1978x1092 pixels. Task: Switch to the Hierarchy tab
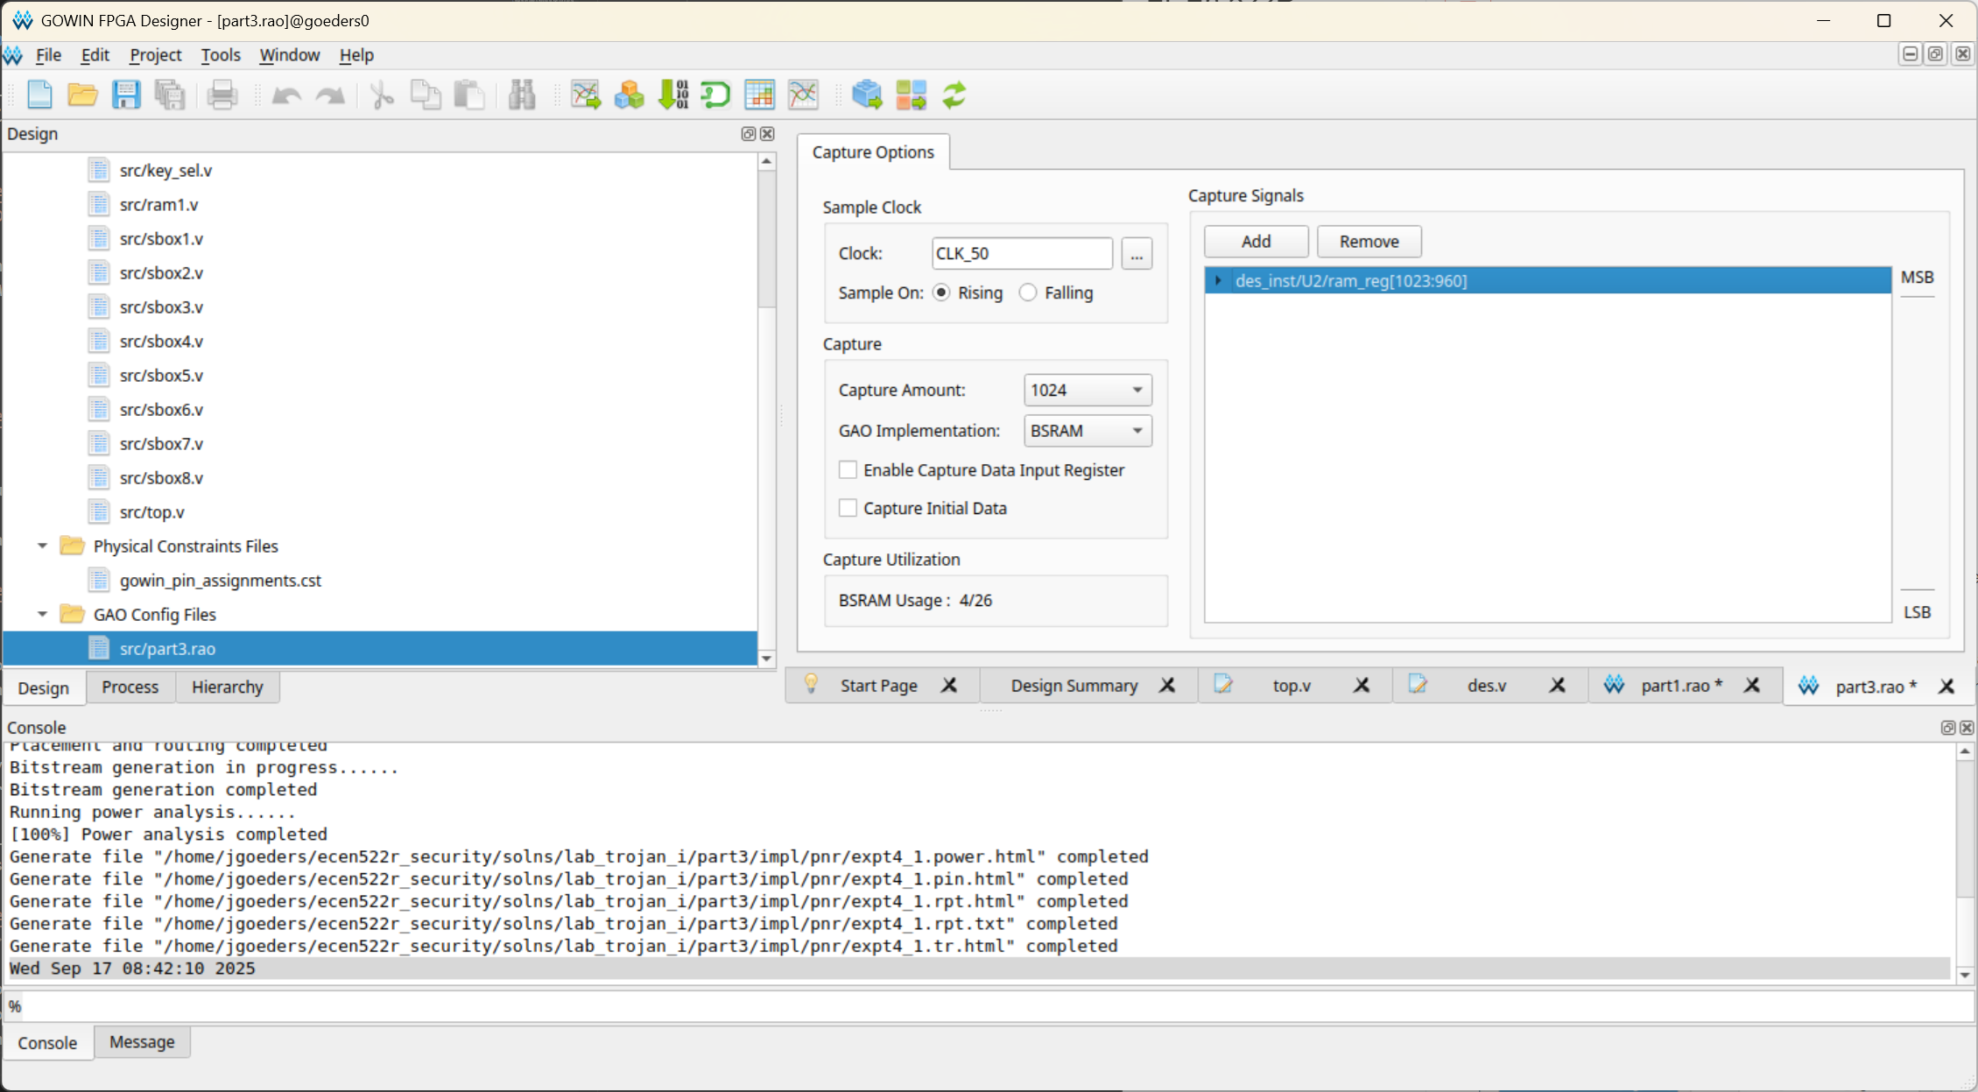228,687
